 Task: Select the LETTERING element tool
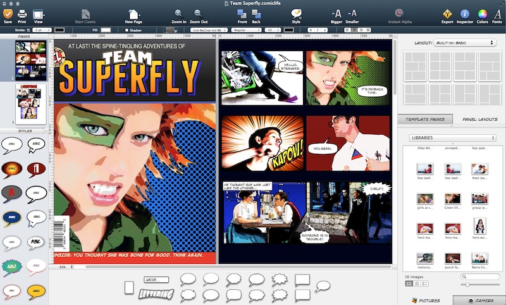[x=156, y=294]
